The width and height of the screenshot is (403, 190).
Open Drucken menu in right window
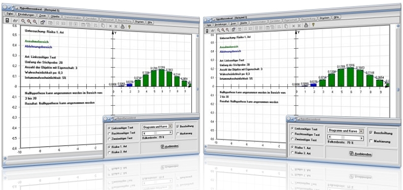pos(325,18)
